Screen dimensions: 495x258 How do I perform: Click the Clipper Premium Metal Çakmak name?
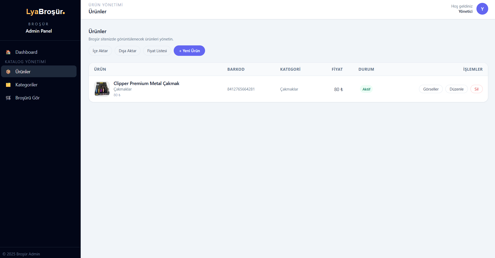146,83
